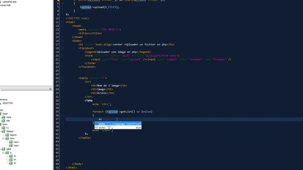
Task: Click the h1 'Uploader un fichier en php' line
Action: click(x=126, y=44)
